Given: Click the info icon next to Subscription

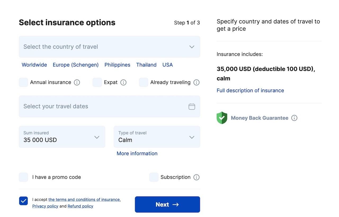Looking at the screenshot, I should click(197, 177).
